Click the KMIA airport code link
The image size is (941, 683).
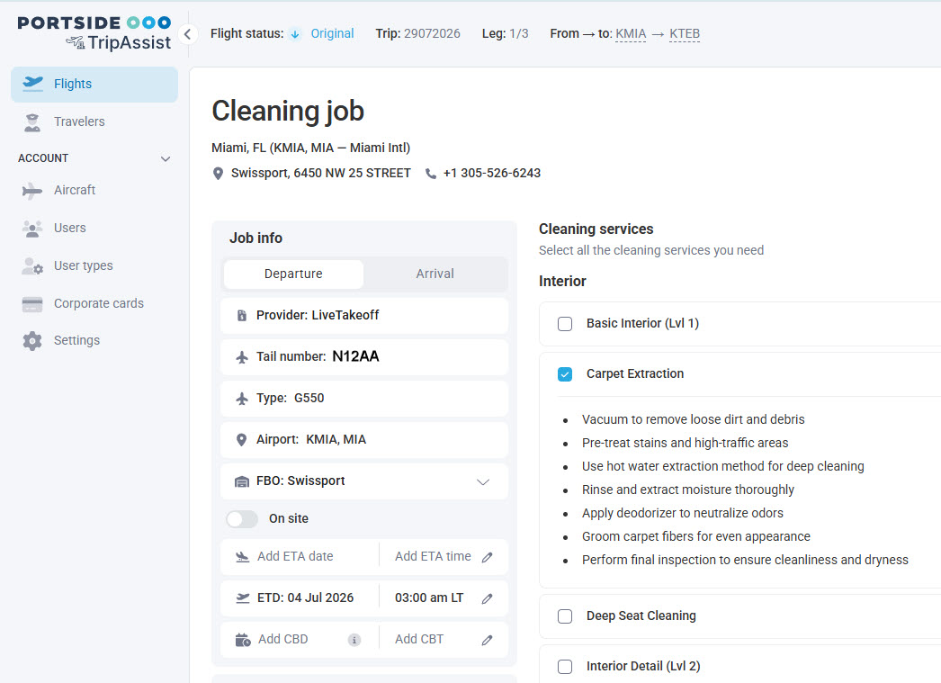(x=631, y=34)
